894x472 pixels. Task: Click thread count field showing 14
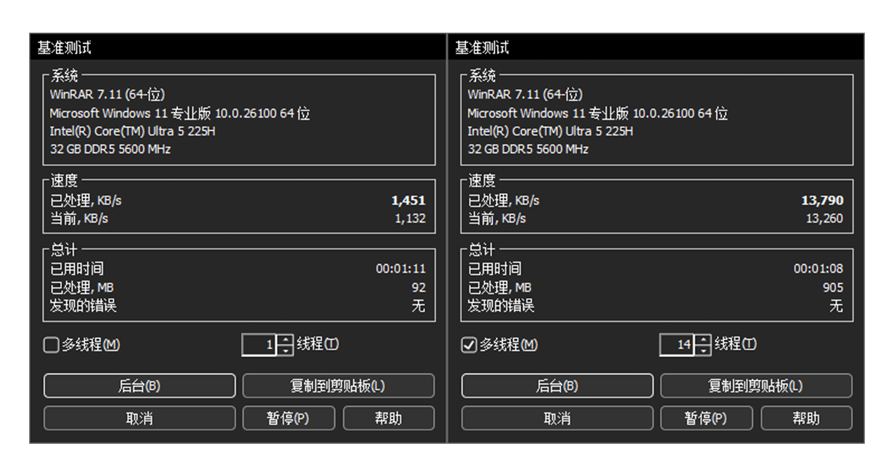tap(677, 345)
